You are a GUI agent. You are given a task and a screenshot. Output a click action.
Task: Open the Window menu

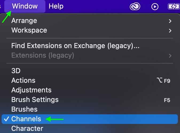point(25,6)
